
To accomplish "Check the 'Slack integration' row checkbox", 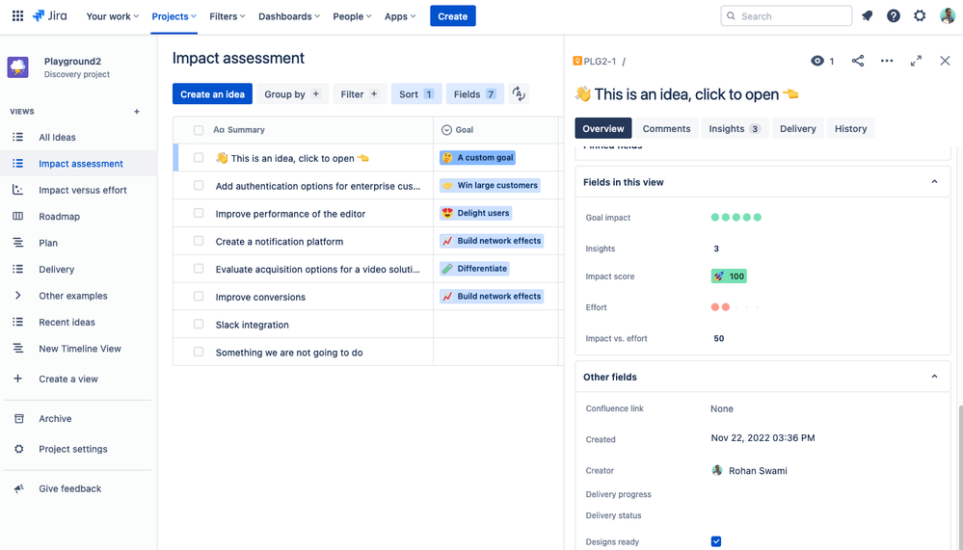I will click(x=199, y=324).
